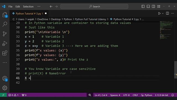The width and height of the screenshot is (177, 100).
Task: Click line number 38 in gutter
Action: [18, 64]
